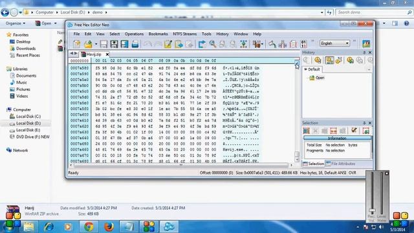Click the last Selection panel toolbar icon
Viewport: 414px width, 233px height.
[366, 131]
